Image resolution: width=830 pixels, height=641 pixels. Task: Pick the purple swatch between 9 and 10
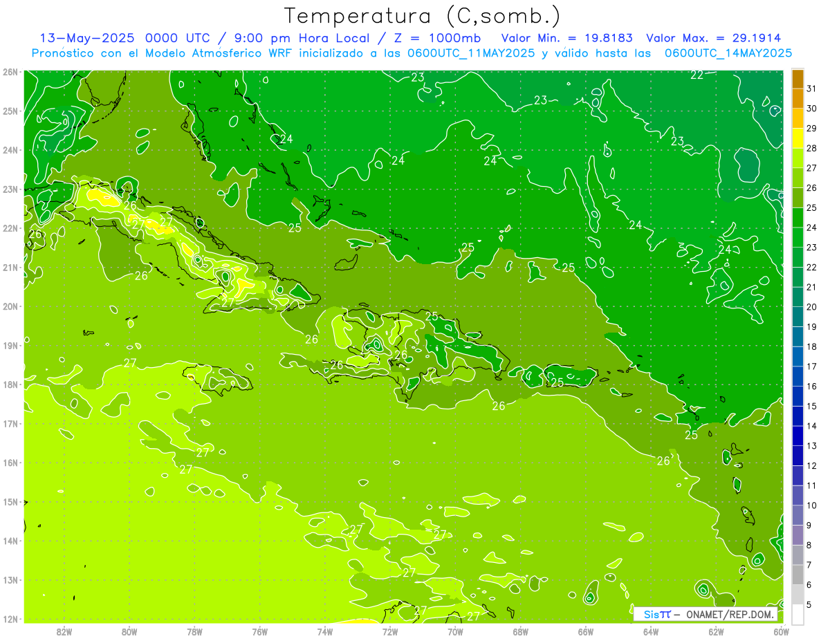(797, 515)
